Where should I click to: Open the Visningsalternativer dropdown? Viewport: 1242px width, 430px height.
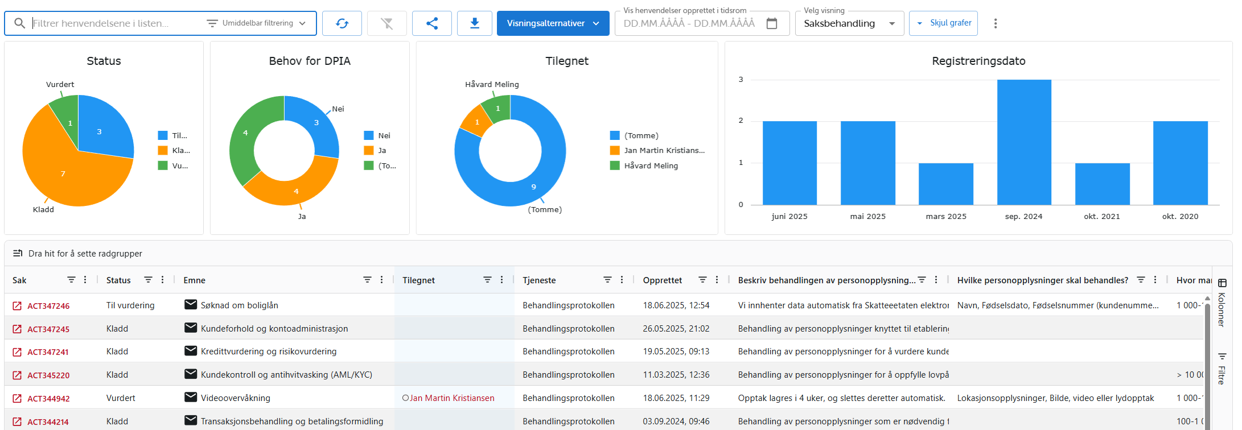[x=553, y=23]
